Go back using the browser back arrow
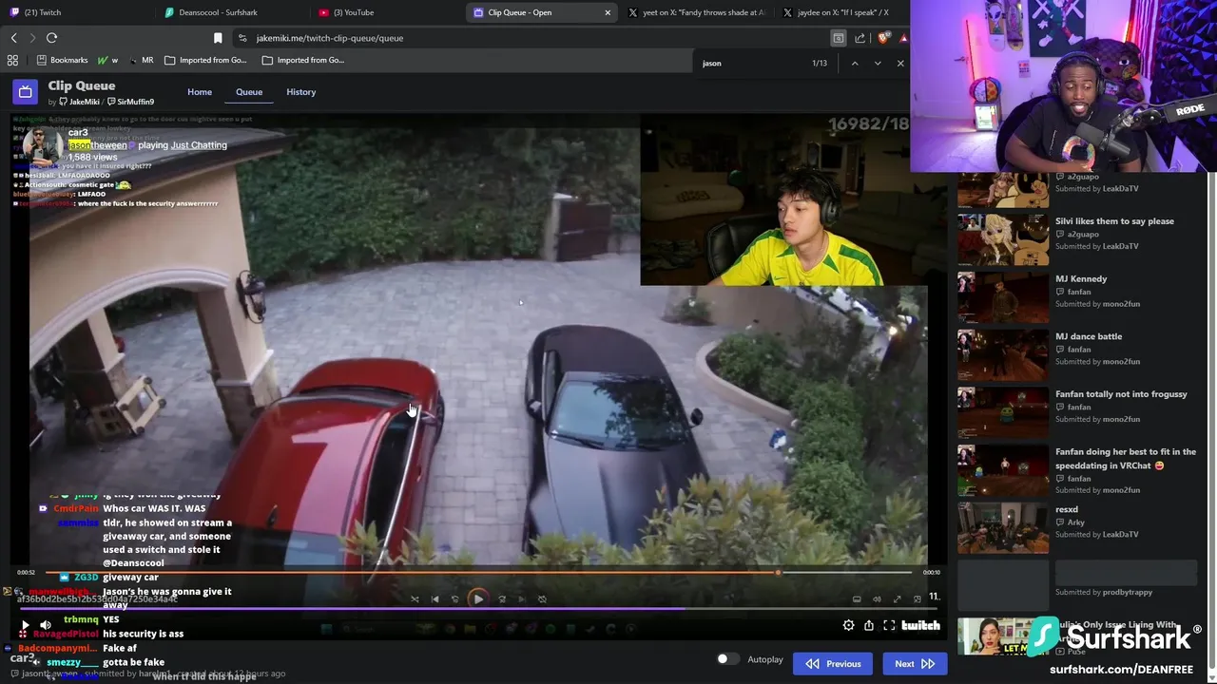Image resolution: width=1217 pixels, height=684 pixels. pyautogui.click(x=13, y=38)
